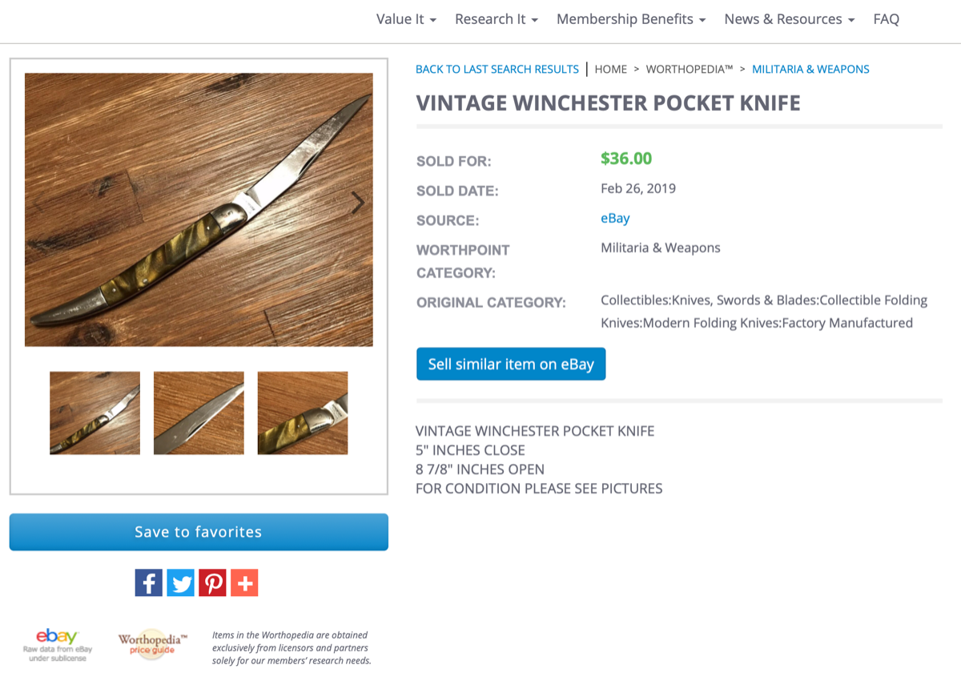Expand the Research It menu

tap(497, 19)
